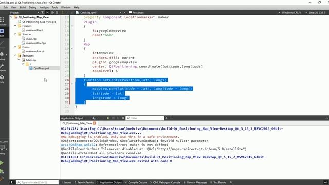Image resolution: width=329 pixels, height=185 pixels.
Task: Open the View menu
Action: click(14, 7)
